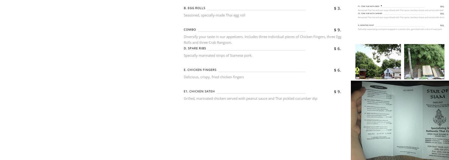Click the Spare Ribs price

pos(337,49)
